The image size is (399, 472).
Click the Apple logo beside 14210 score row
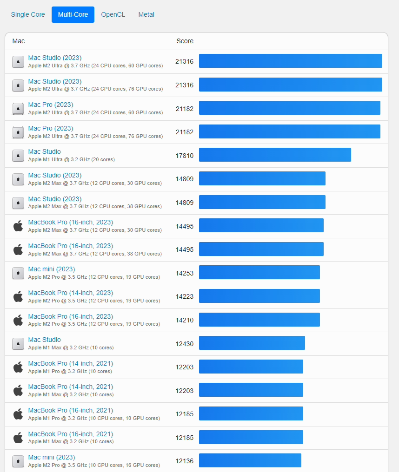[x=18, y=320]
